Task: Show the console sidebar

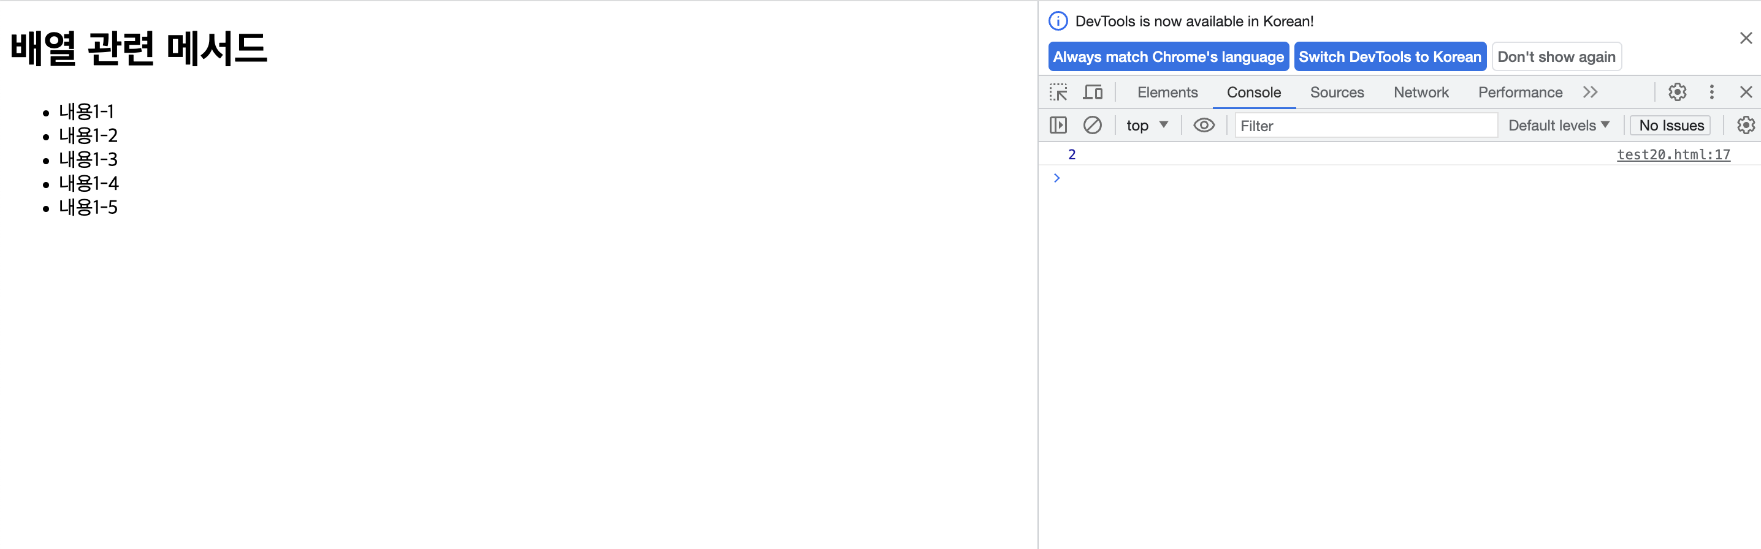Action: (x=1058, y=125)
